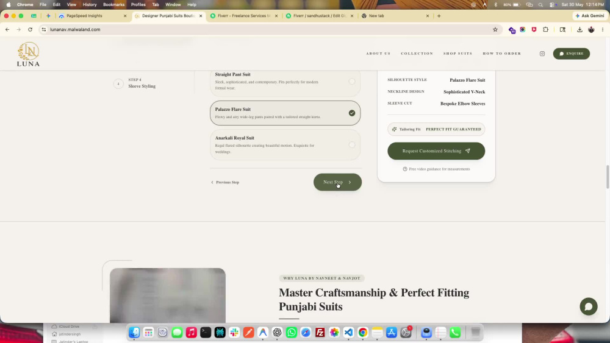610x343 pixels.
Task: Open the Trash in the Dock
Action: point(475,333)
